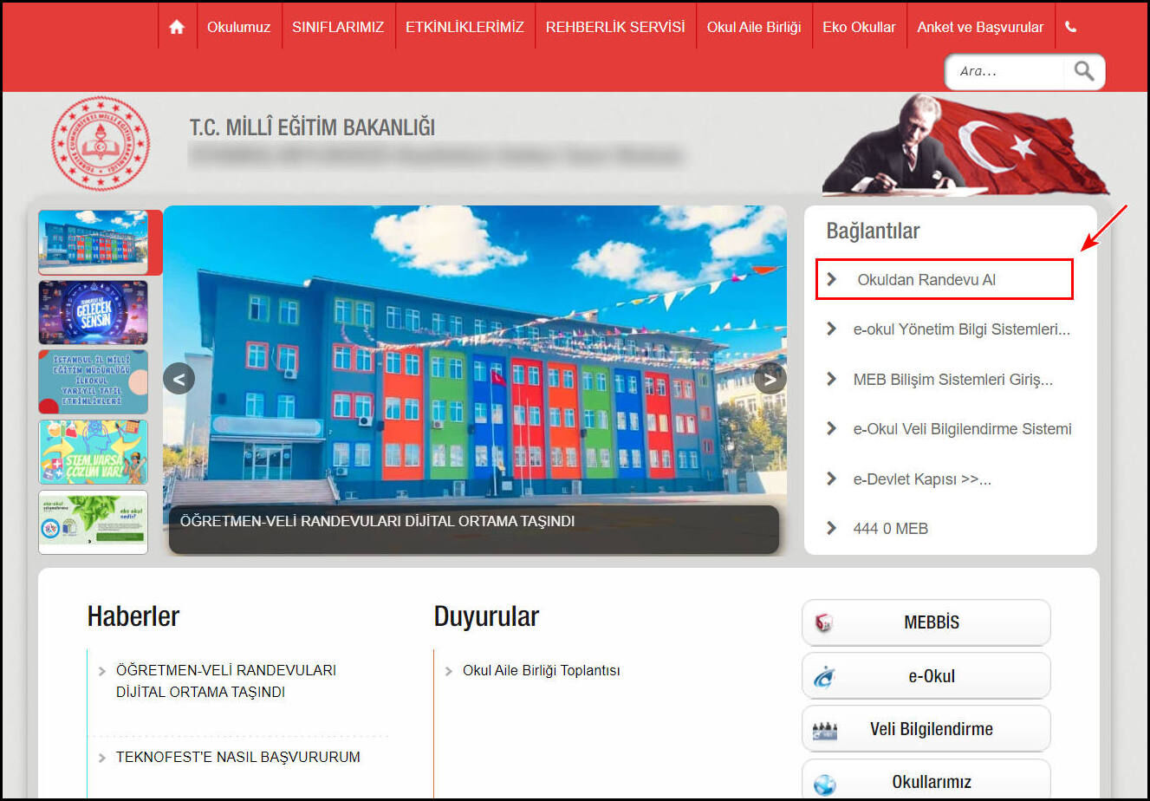Click the previous arrow on the image slider

[x=179, y=377]
